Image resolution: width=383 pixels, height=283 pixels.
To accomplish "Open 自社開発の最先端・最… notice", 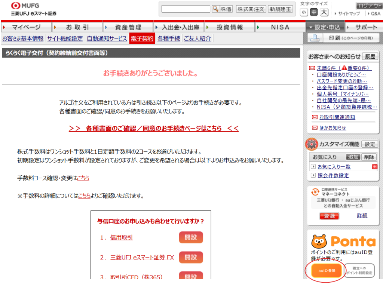I will coord(344,100).
